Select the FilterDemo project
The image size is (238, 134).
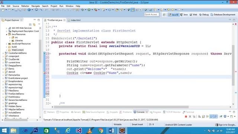click(x=13, y=91)
